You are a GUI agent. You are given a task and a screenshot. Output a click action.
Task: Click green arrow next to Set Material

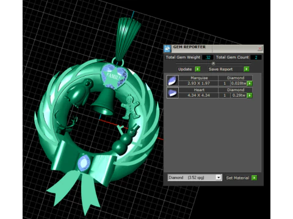pos(254,178)
